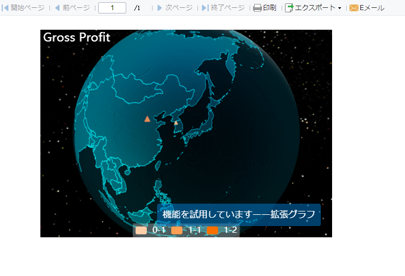Image resolution: width=405 pixels, height=276 pixels.
Task: Click the total pages /1 label
Action: [137, 8]
